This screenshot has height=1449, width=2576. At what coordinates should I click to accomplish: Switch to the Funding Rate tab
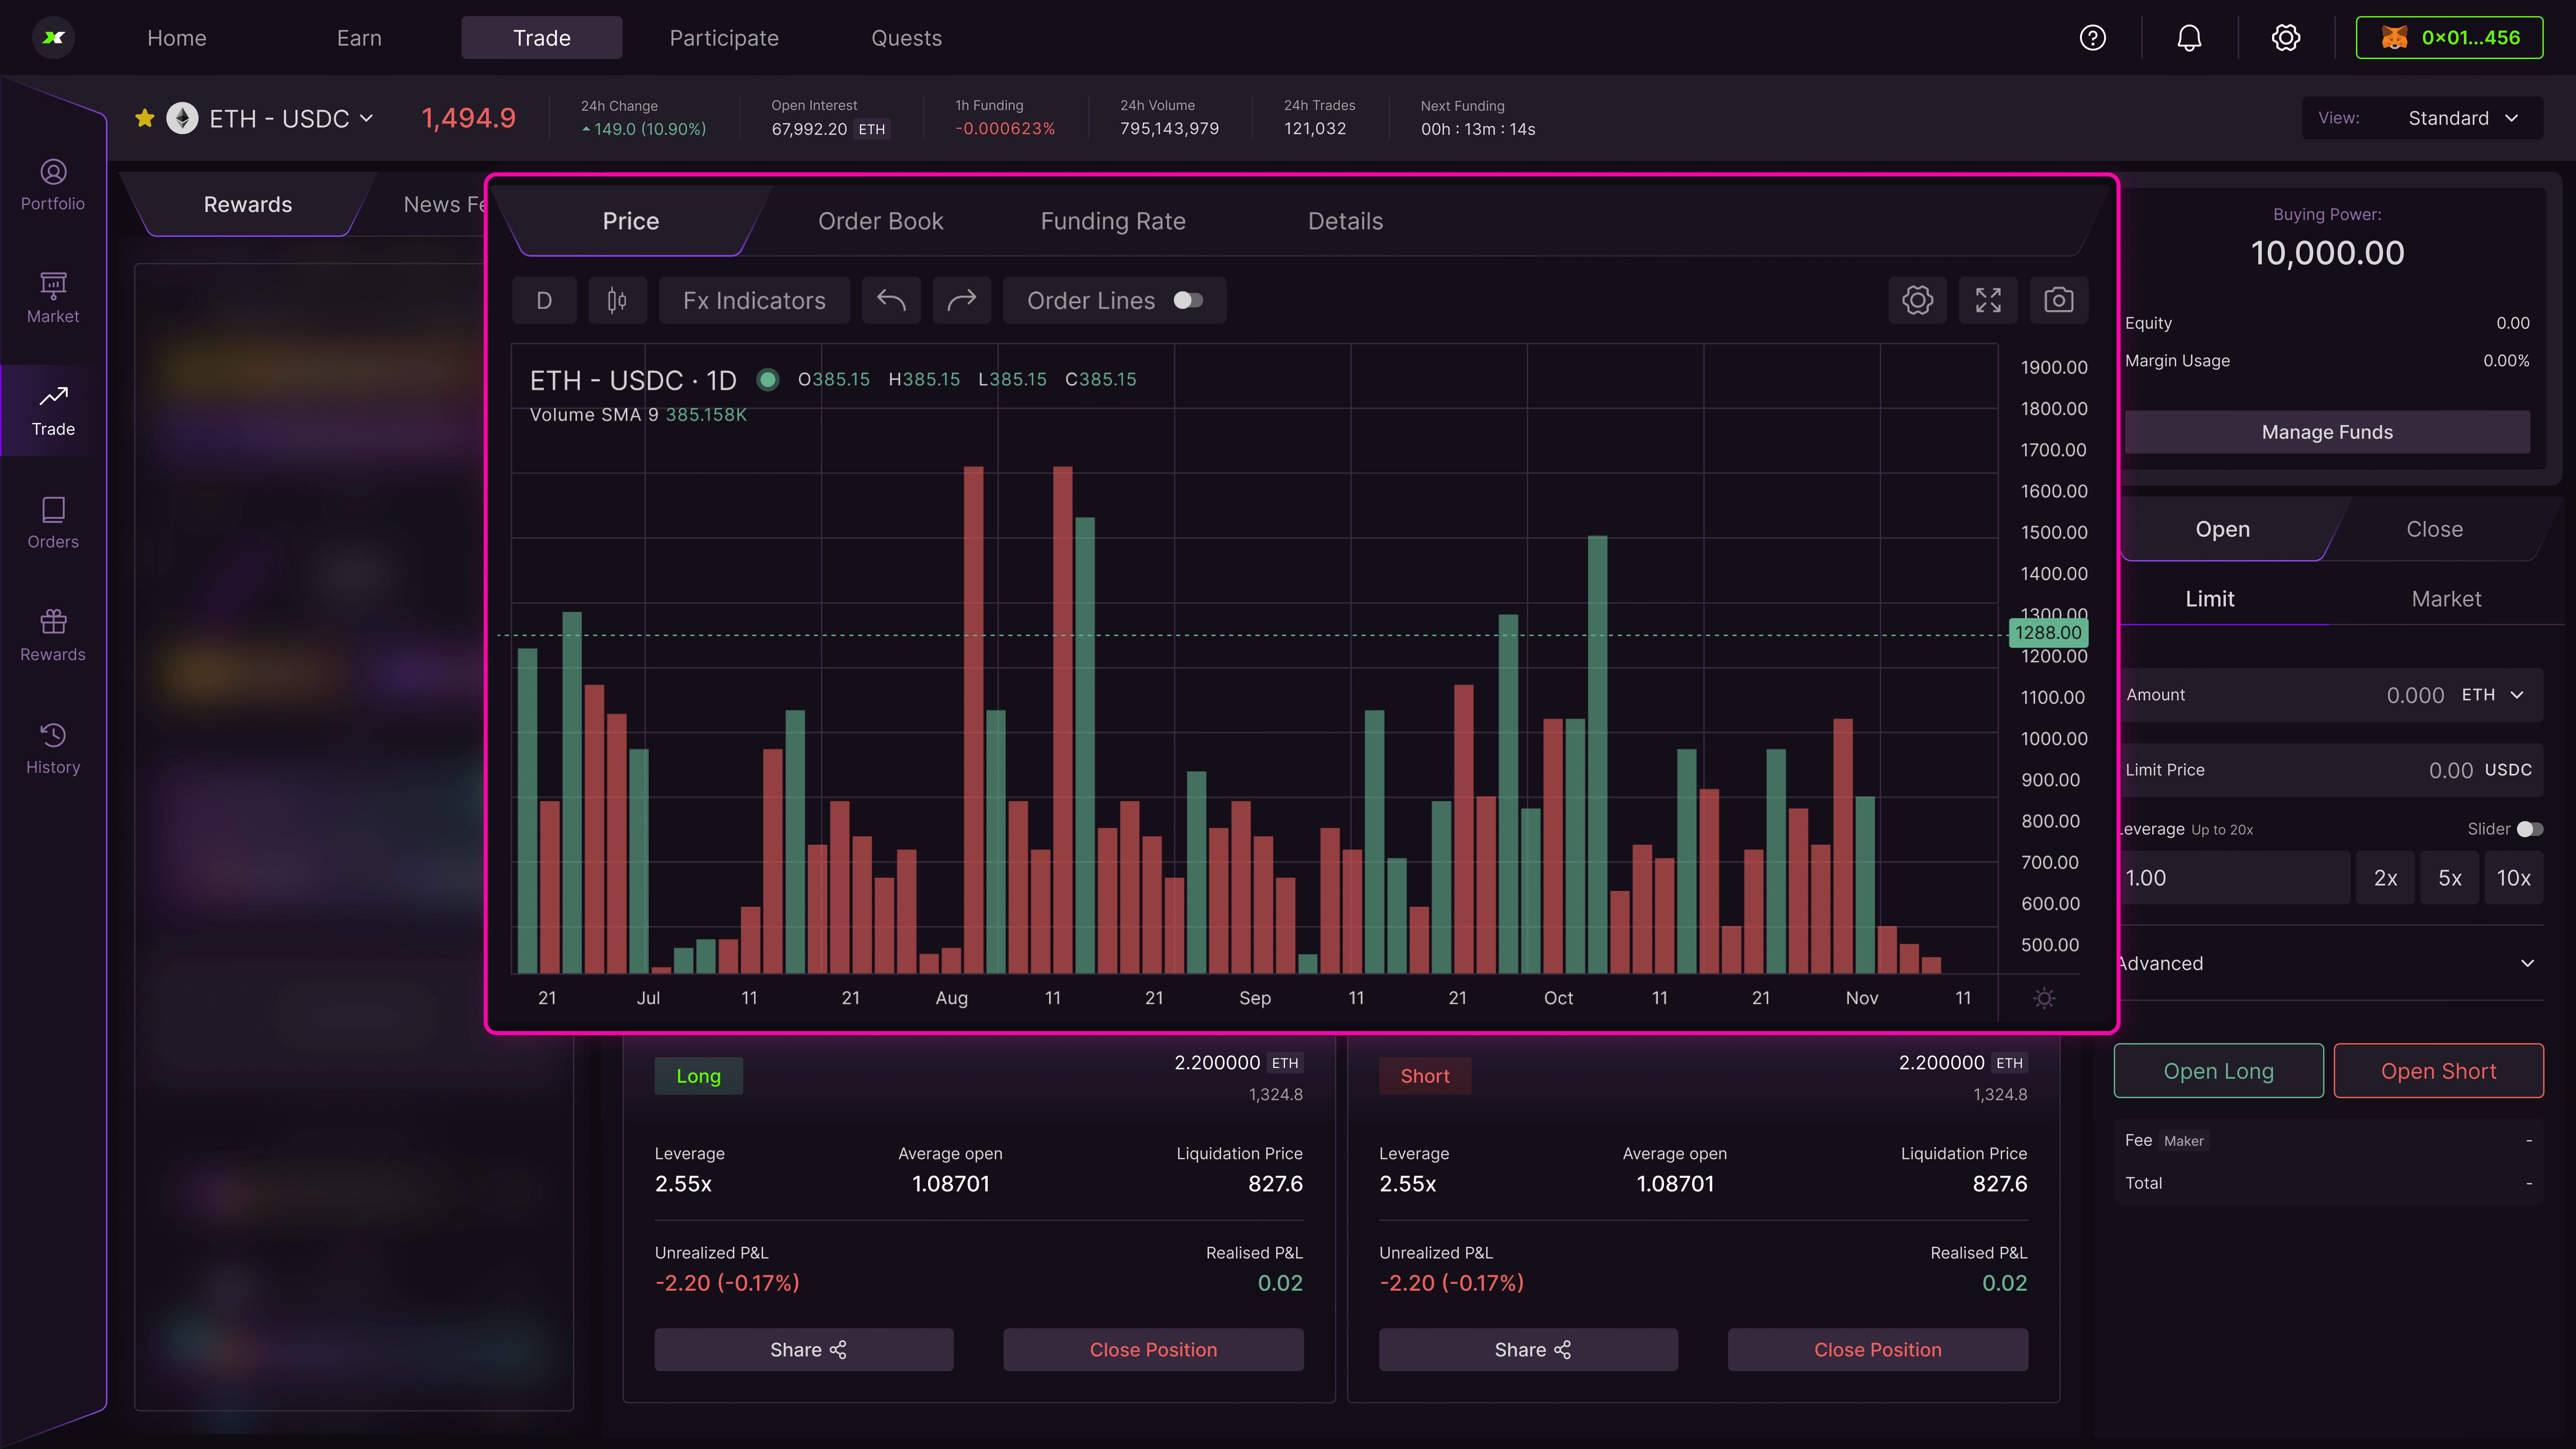[x=1113, y=221]
